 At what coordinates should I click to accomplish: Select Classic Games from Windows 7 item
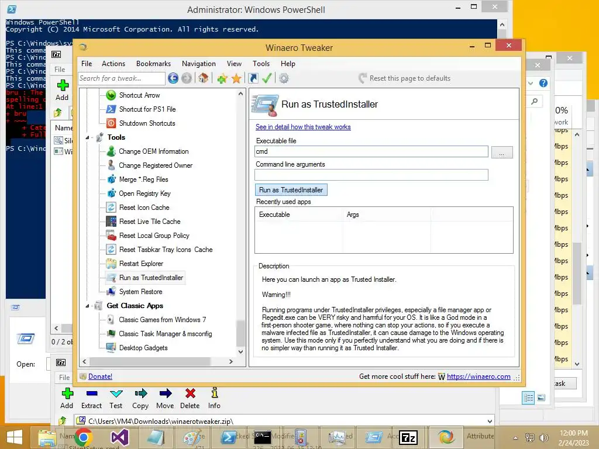point(163,320)
